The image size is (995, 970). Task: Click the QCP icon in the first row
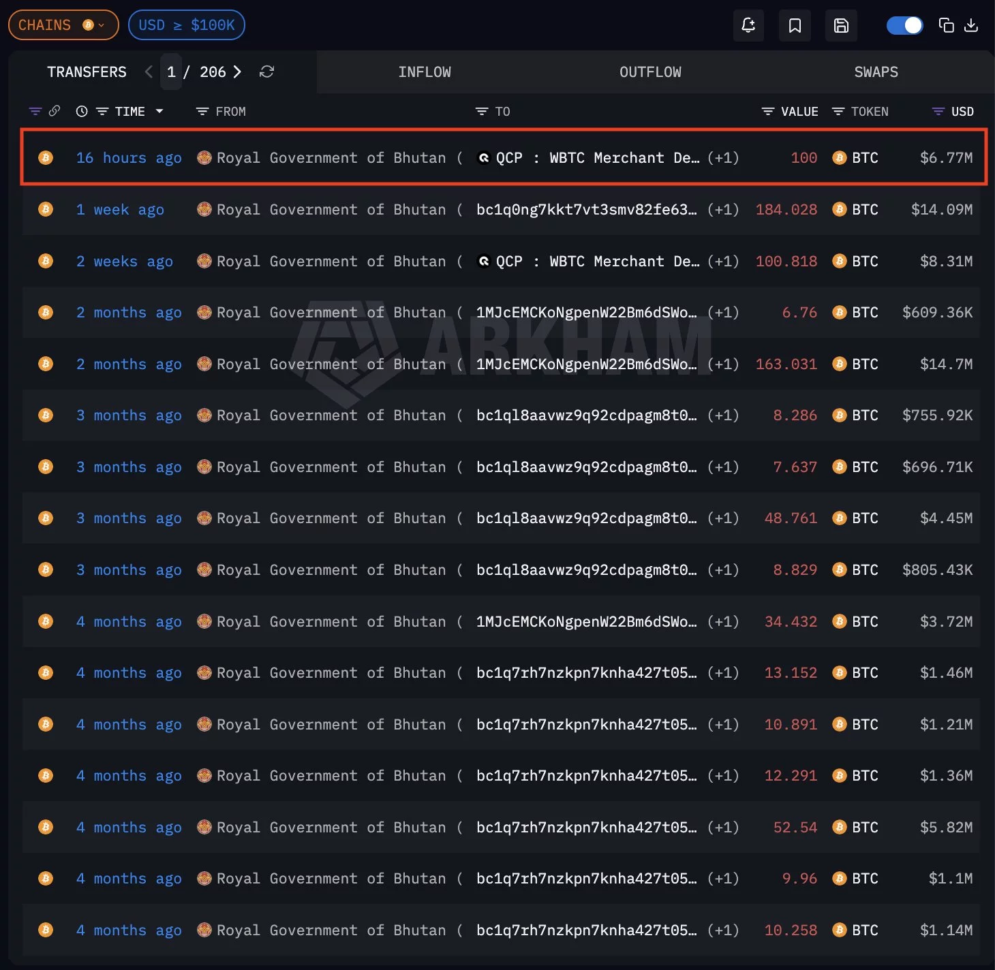tap(484, 157)
